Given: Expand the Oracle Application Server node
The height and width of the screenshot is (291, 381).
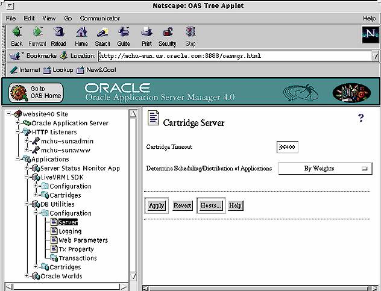Looking at the screenshot, I should point(19,123).
